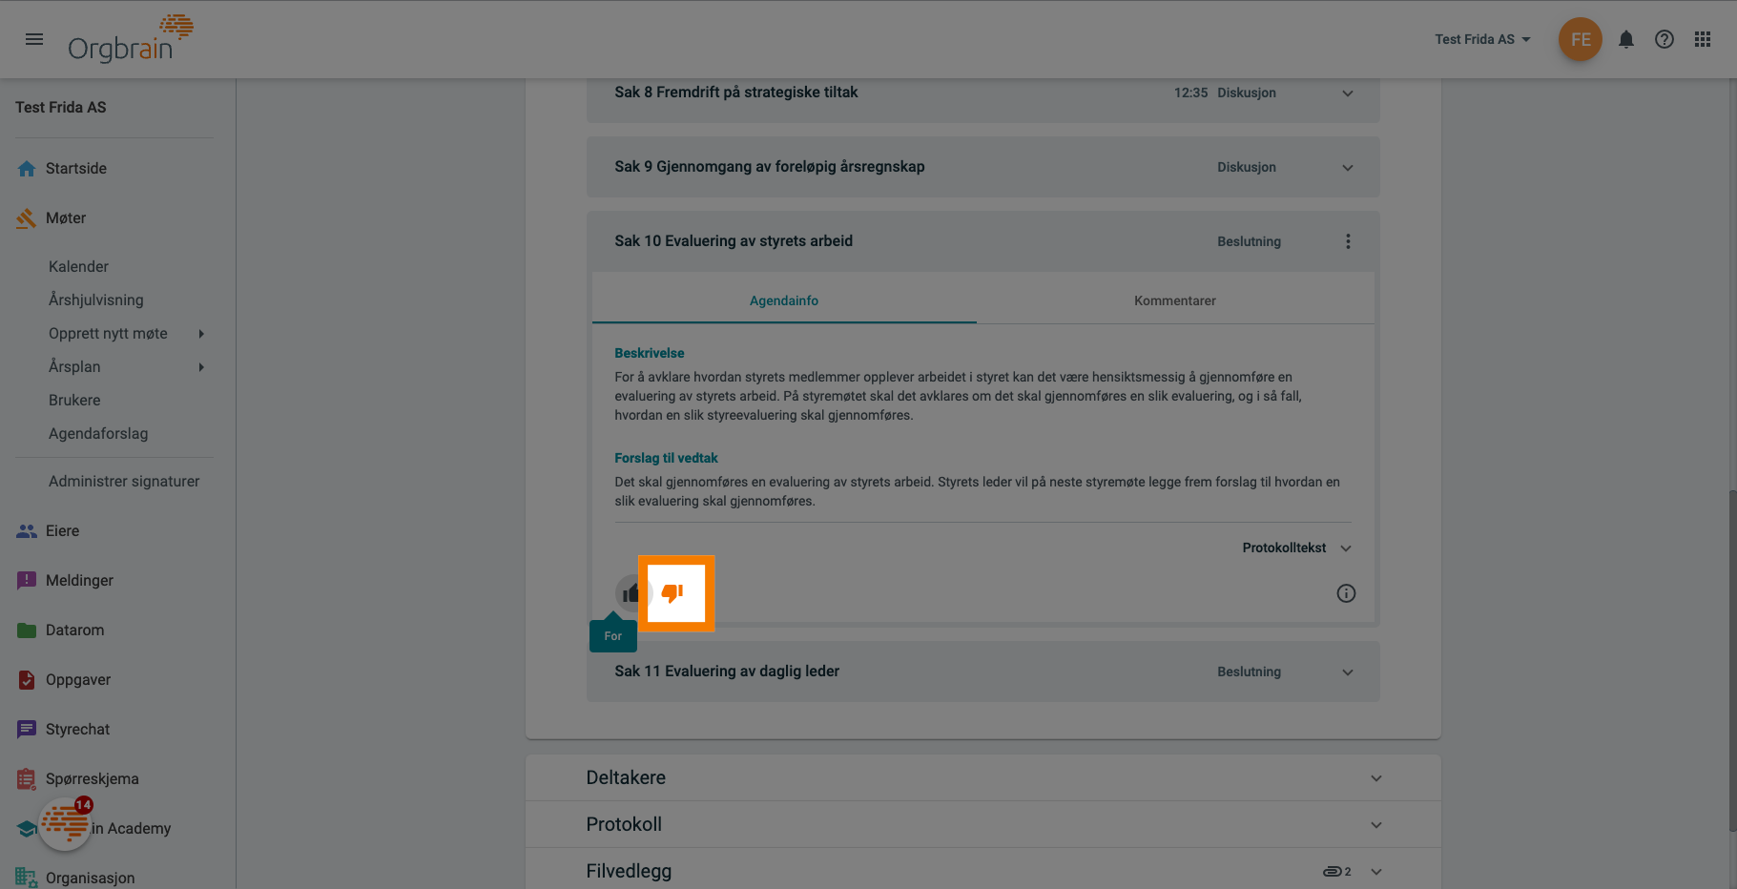
Task: Vote for with the thumbs up button
Action: pyautogui.click(x=630, y=593)
